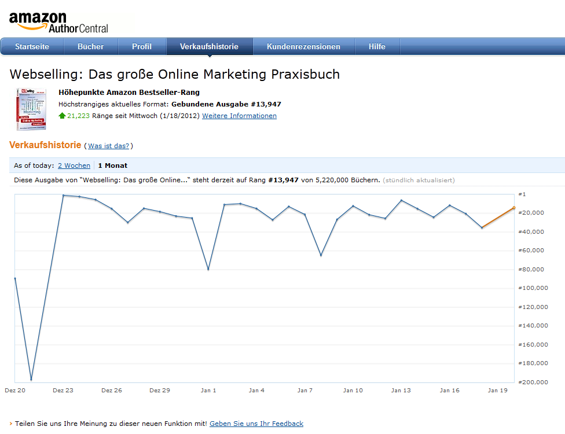The height and width of the screenshot is (434, 565).
Task: Click the orange Verkaufshistorie section heading
Action: coord(45,145)
